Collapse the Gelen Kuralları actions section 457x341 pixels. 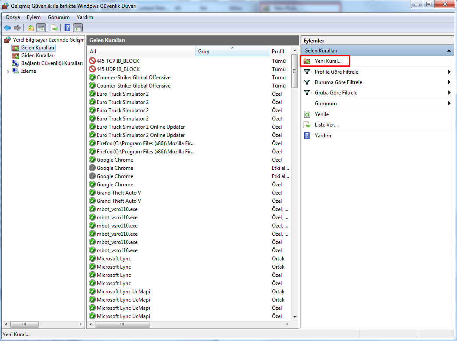point(449,51)
